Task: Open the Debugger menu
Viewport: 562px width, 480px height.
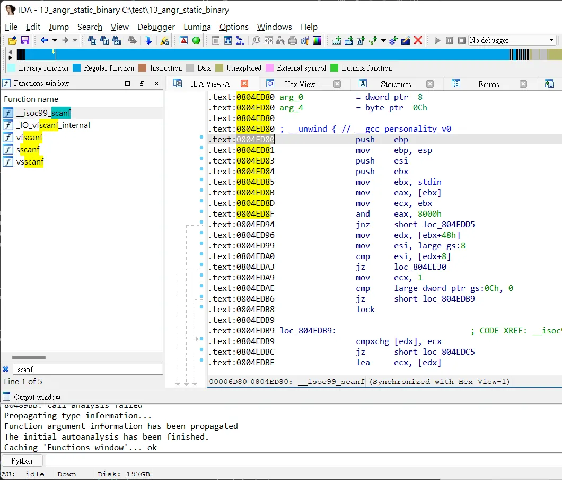Action: tap(156, 27)
